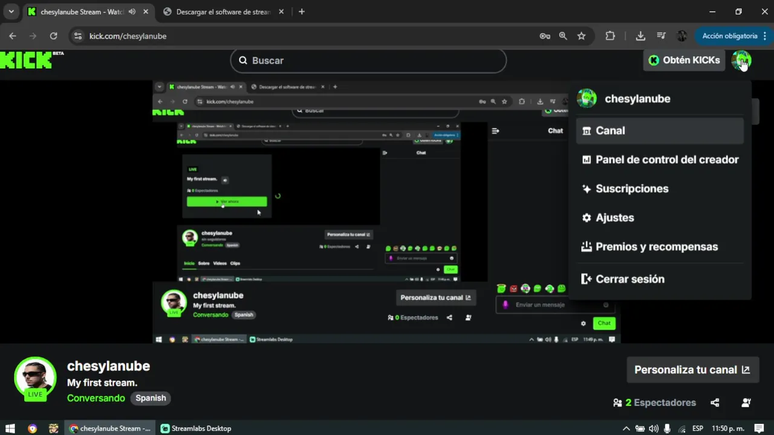Open the third pinned taskbar icon

(x=54, y=428)
